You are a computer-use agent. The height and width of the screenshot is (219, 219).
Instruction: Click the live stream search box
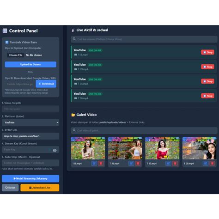click(144, 39)
